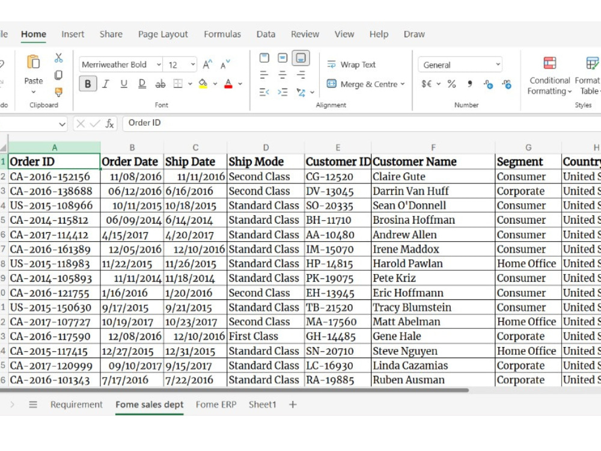Expand the Merge & Centre dropdown arrow
The height and width of the screenshot is (451, 601).
pos(403,84)
